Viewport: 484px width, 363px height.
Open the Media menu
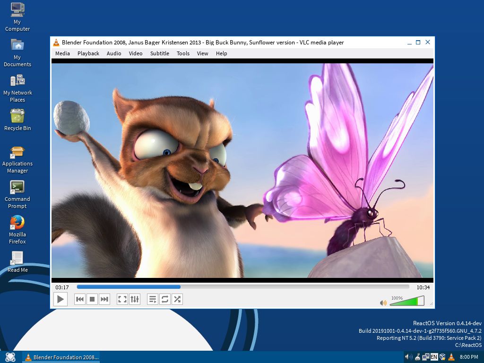click(62, 53)
